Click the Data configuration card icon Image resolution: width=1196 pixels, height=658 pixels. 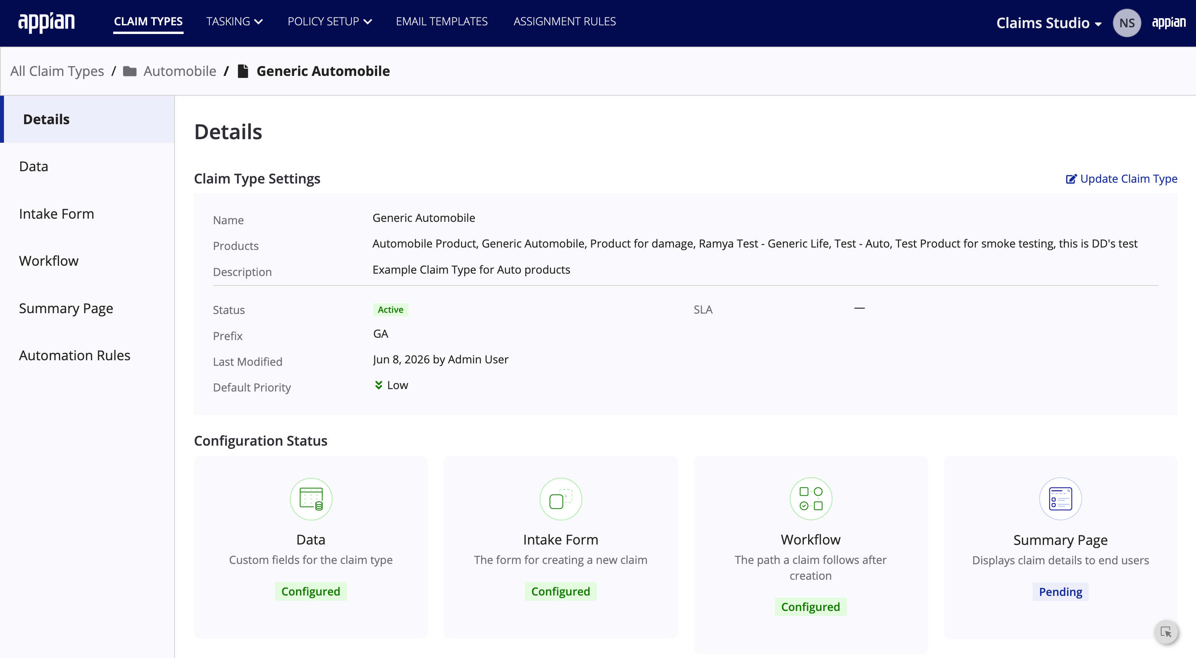click(x=311, y=499)
